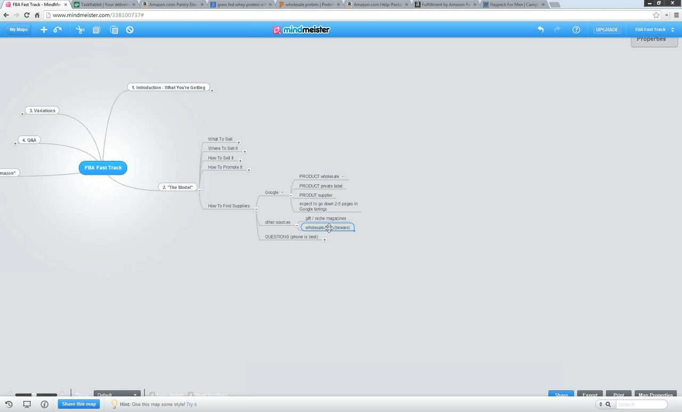Switch to Fulfillment by Amazon tab
The image size is (682, 412).
pos(446,4)
